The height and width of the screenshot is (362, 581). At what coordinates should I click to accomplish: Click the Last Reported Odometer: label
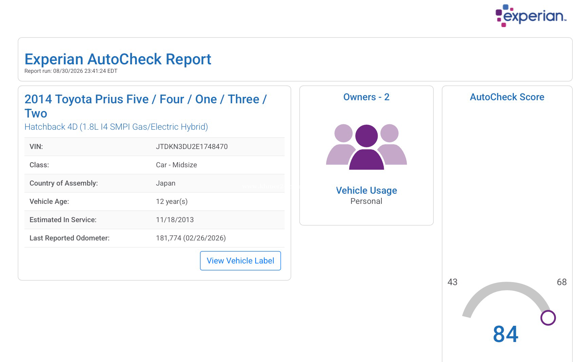click(x=70, y=238)
